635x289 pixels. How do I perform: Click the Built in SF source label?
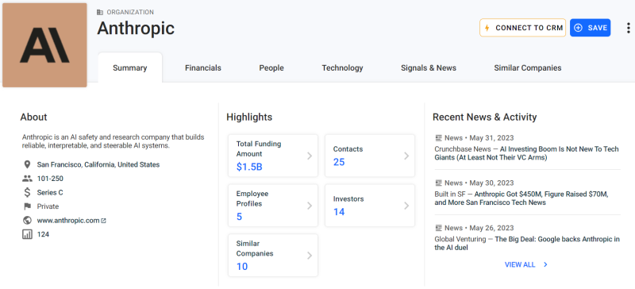click(450, 195)
